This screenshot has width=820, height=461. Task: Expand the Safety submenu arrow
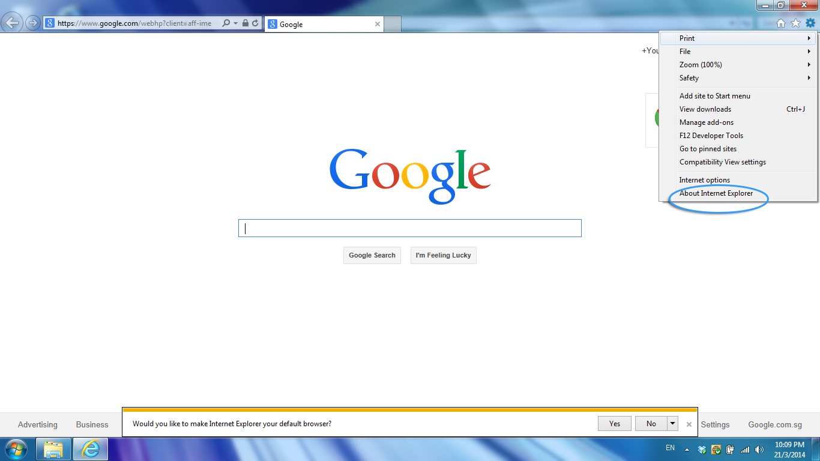click(809, 77)
